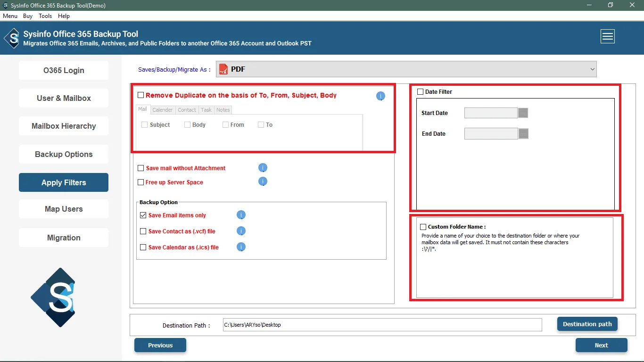This screenshot has width=644, height=362.
Task: Tick the Custom Folder Name checkbox
Action: [423, 227]
